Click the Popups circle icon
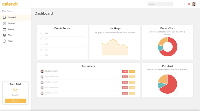Viewport: 200px width, 111px height. click(x=4, y=41)
